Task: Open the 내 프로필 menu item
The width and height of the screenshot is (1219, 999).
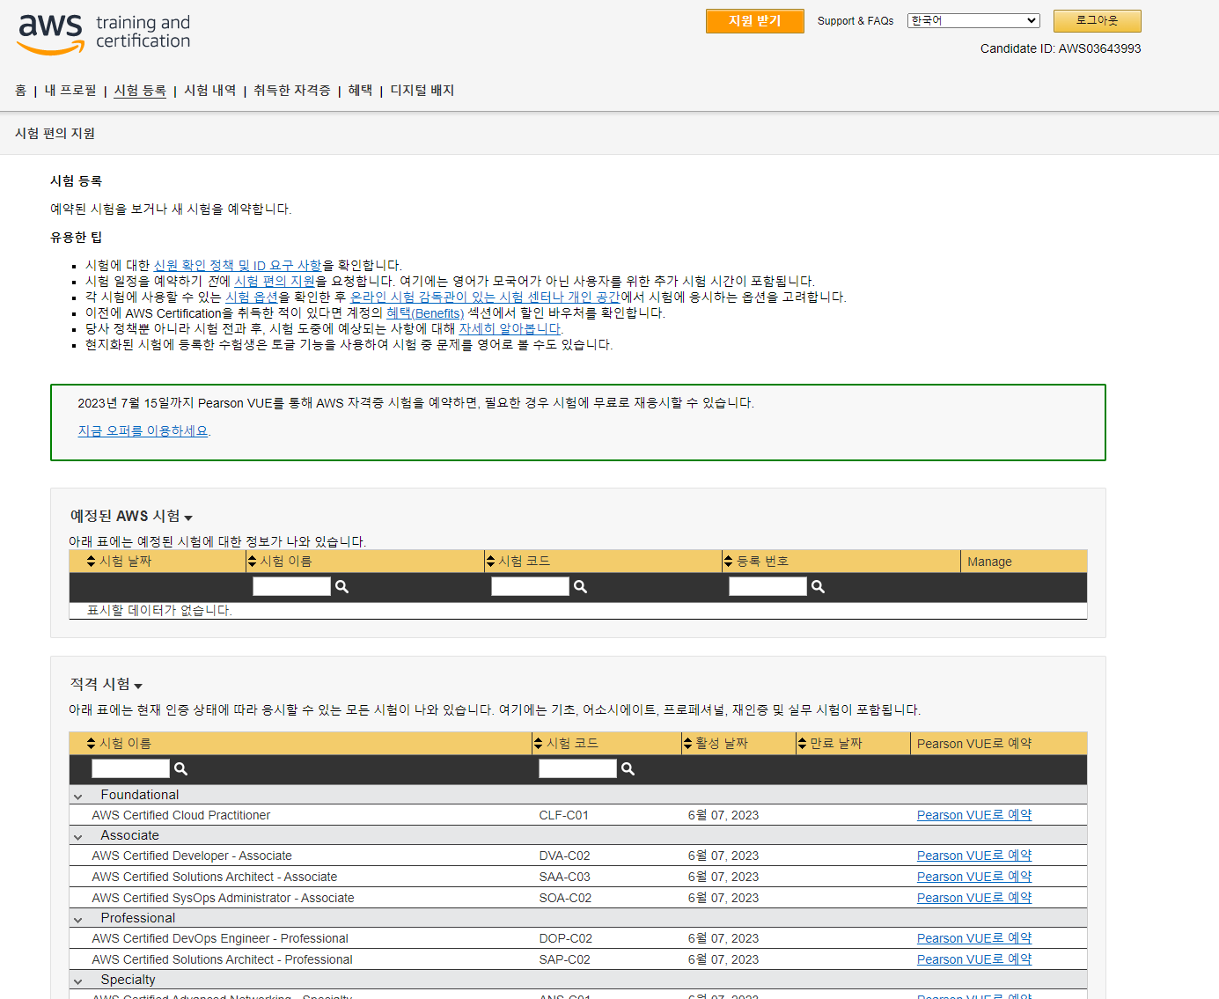Action: (x=70, y=91)
